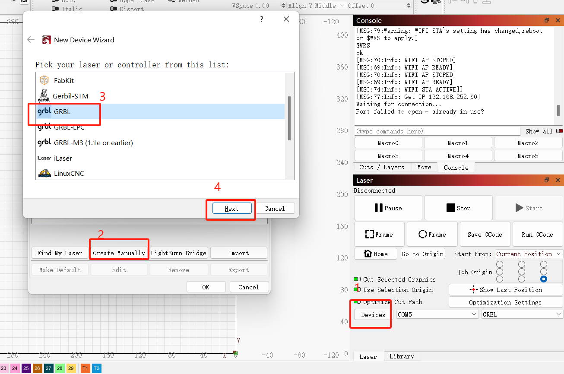Screen dimensions: 564x374
Task: Close the Laser panel
Action: tap(558, 180)
